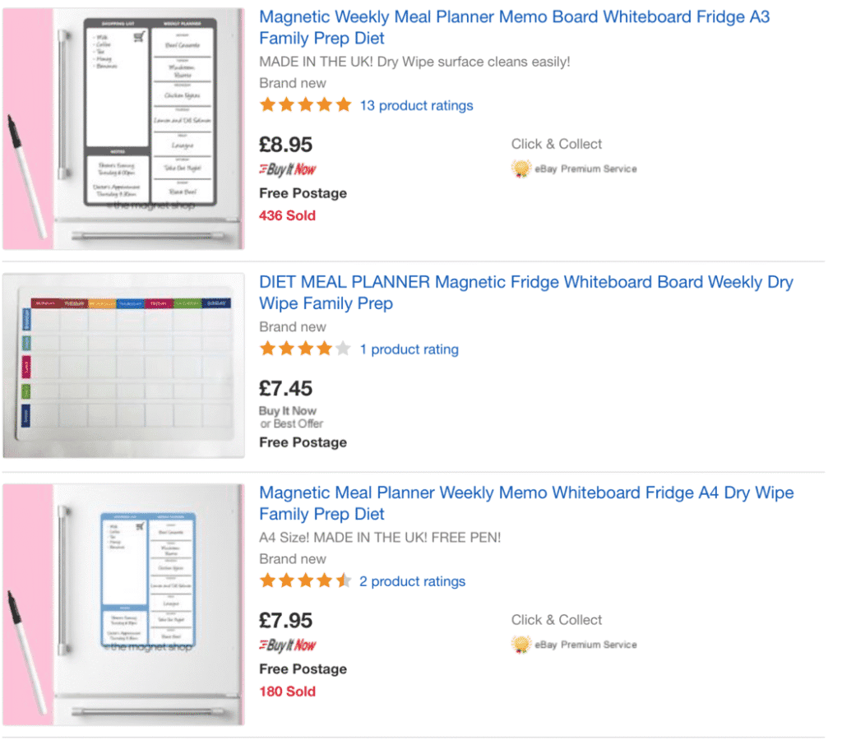This screenshot has width=842, height=740.
Task: Click the "180 Sold" text on A4 listing
Action: tap(287, 691)
